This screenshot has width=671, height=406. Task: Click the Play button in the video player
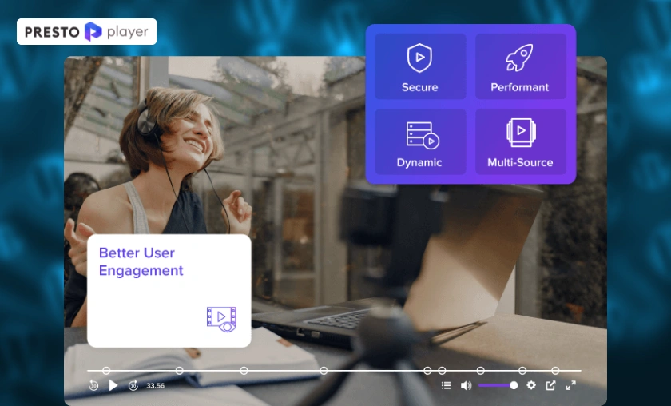click(x=113, y=385)
